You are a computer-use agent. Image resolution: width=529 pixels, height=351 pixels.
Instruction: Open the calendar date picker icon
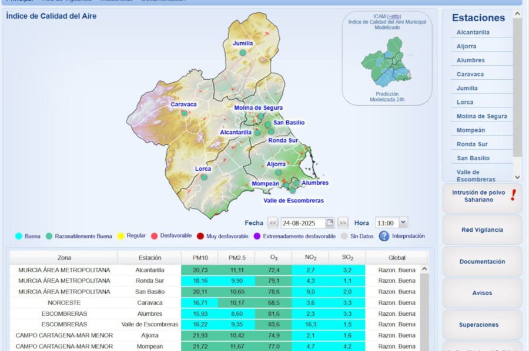[x=330, y=223]
